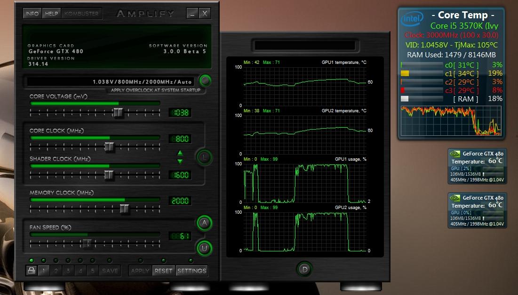Click NVIDIA logo on upper GeForce GTX 480 gadget
Screen dimensions: 518x295
pyautogui.click(x=455, y=154)
